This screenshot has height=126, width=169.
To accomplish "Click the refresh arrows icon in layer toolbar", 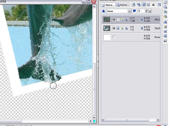I will [148, 5].
